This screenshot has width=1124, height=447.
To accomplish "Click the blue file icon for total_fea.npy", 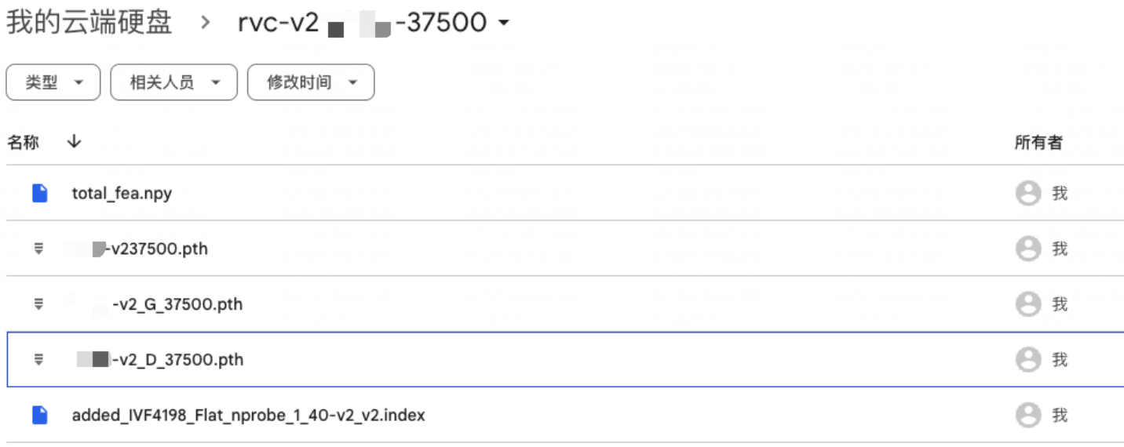I will 39,193.
